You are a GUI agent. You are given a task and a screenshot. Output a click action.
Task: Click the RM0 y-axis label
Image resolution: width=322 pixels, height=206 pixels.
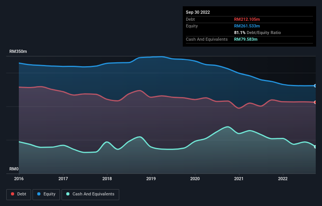14,169
